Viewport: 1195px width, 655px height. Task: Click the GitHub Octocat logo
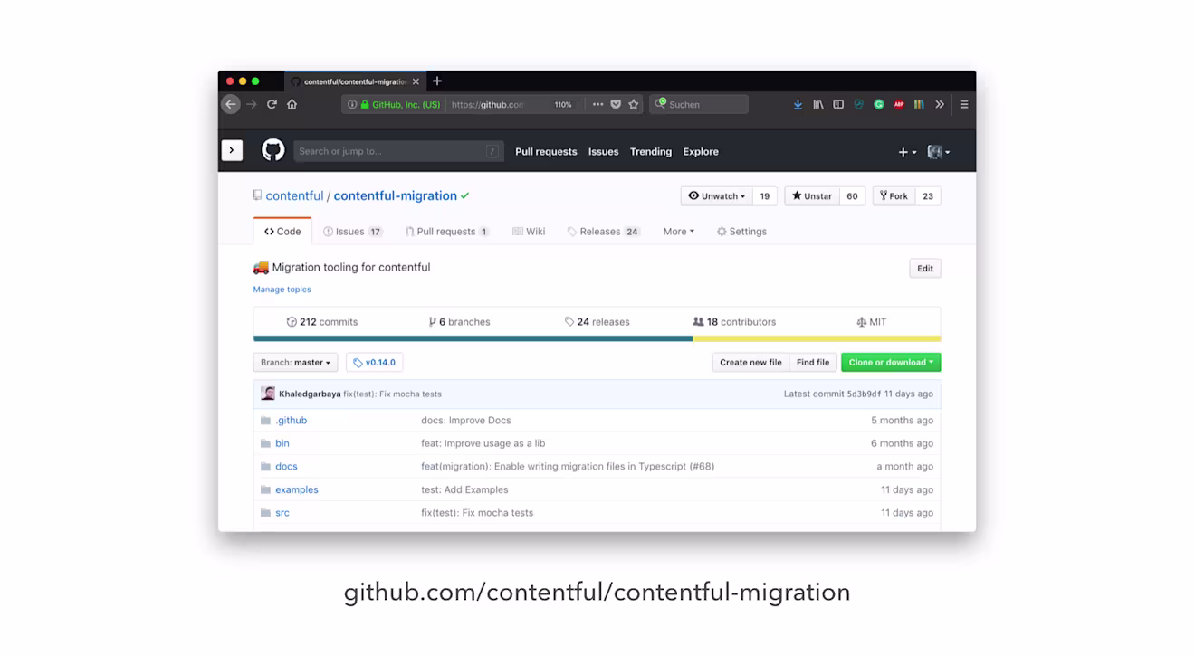pos(272,150)
